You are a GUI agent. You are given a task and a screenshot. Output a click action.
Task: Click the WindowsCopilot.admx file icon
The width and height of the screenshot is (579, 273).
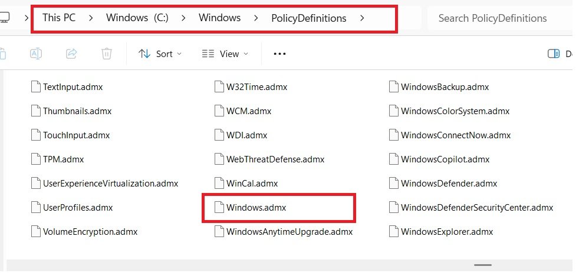click(394, 159)
